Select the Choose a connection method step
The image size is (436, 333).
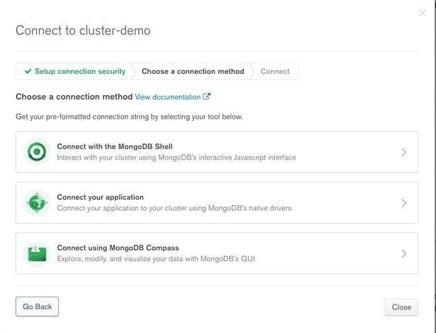(x=192, y=71)
